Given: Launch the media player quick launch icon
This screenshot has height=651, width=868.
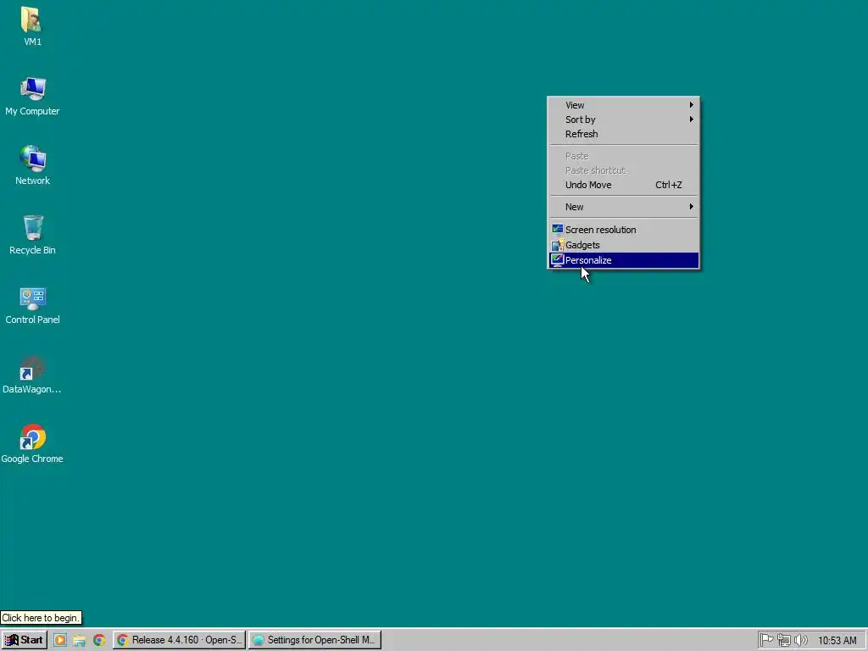Looking at the screenshot, I should pyautogui.click(x=60, y=640).
